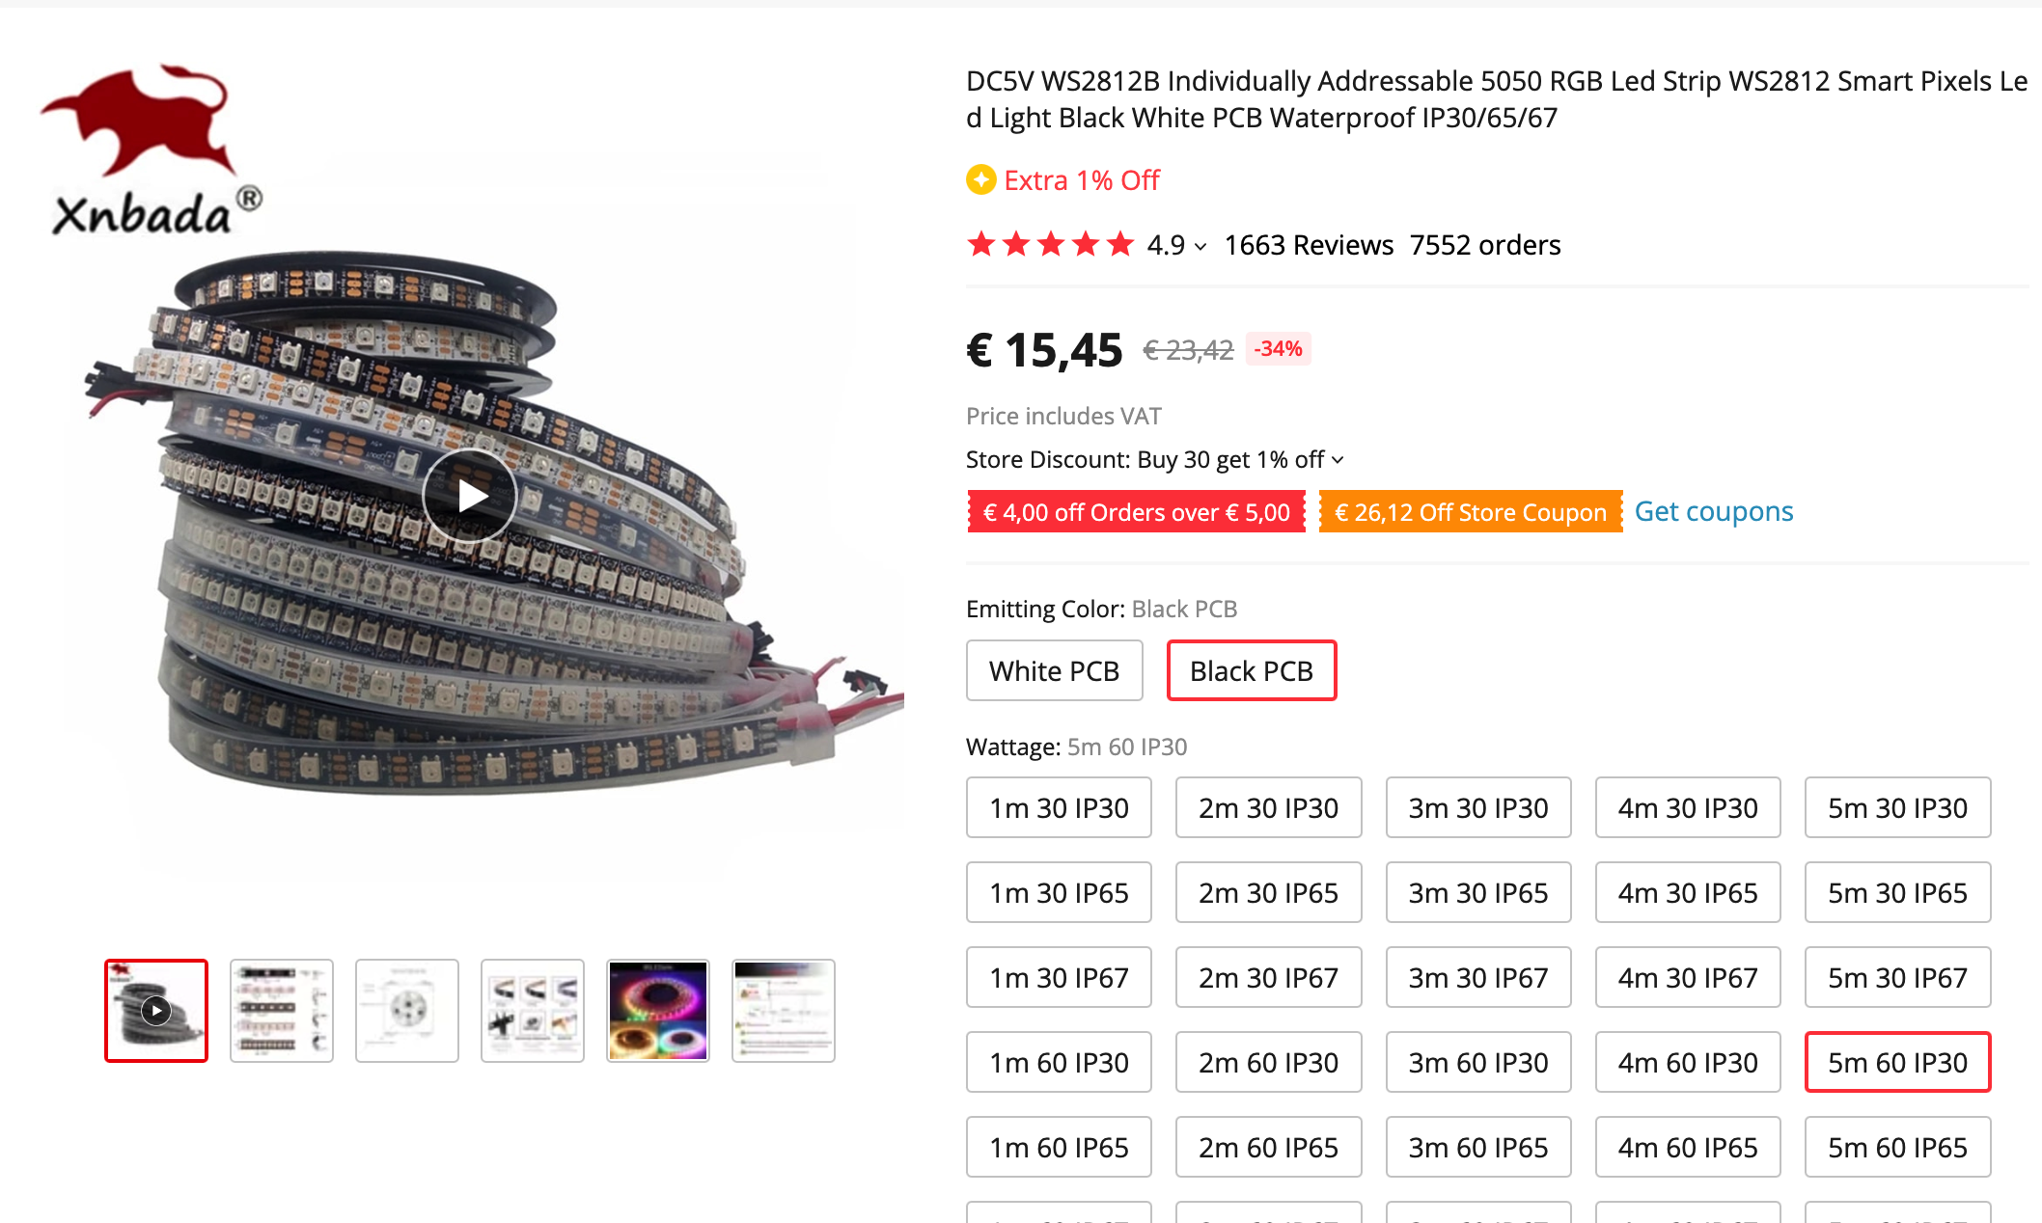The image size is (2042, 1223).
Task: Open the last wiring diagram thumbnail
Action: pos(784,1011)
